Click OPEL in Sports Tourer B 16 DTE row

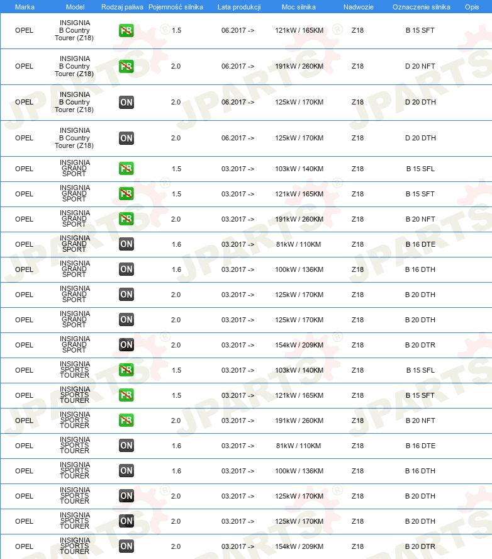pos(25,446)
